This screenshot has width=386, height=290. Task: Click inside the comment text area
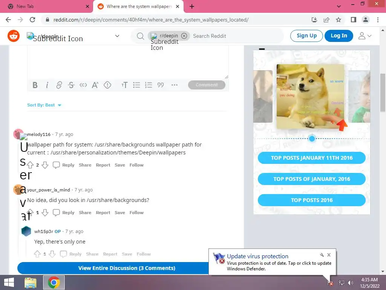[128, 62]
